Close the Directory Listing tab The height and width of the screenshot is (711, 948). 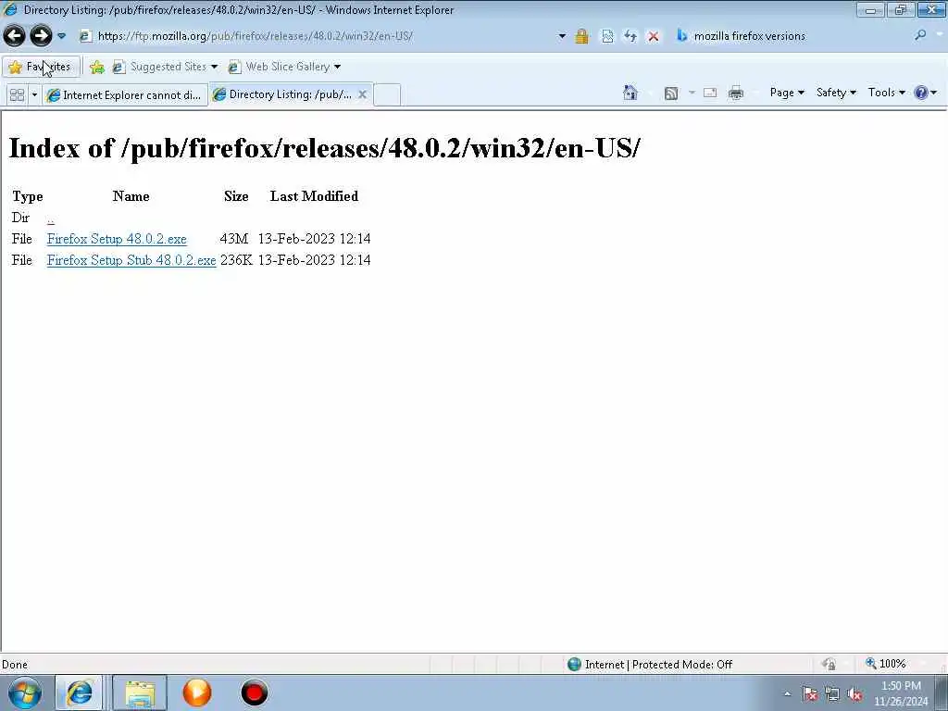[x=362, y=94]
